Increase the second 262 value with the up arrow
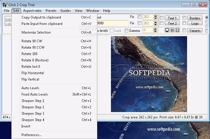The height and width of the screenshot is (139, 210). [x=155, y=22]
